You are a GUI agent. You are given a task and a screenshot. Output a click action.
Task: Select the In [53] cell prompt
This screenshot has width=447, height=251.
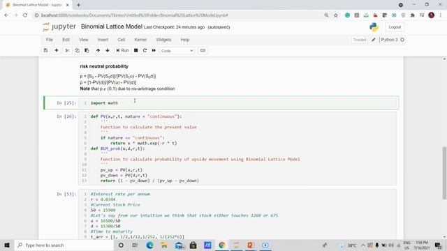coord(66,194)
